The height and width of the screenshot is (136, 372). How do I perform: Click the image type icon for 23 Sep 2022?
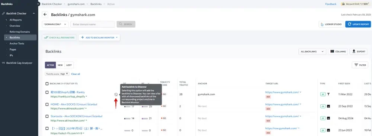tap(328, 106)
